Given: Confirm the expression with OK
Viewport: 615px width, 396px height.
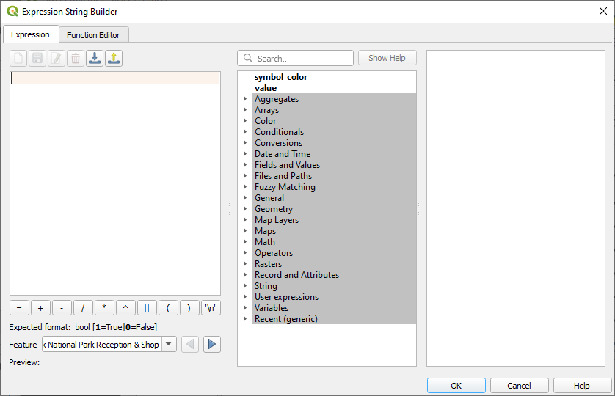Looking at the screenshot, I should click(456, 386).
